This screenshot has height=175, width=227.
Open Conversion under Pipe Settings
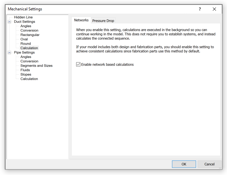(29, 61)
